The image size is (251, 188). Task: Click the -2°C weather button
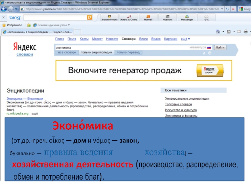(x=206, y=18)
